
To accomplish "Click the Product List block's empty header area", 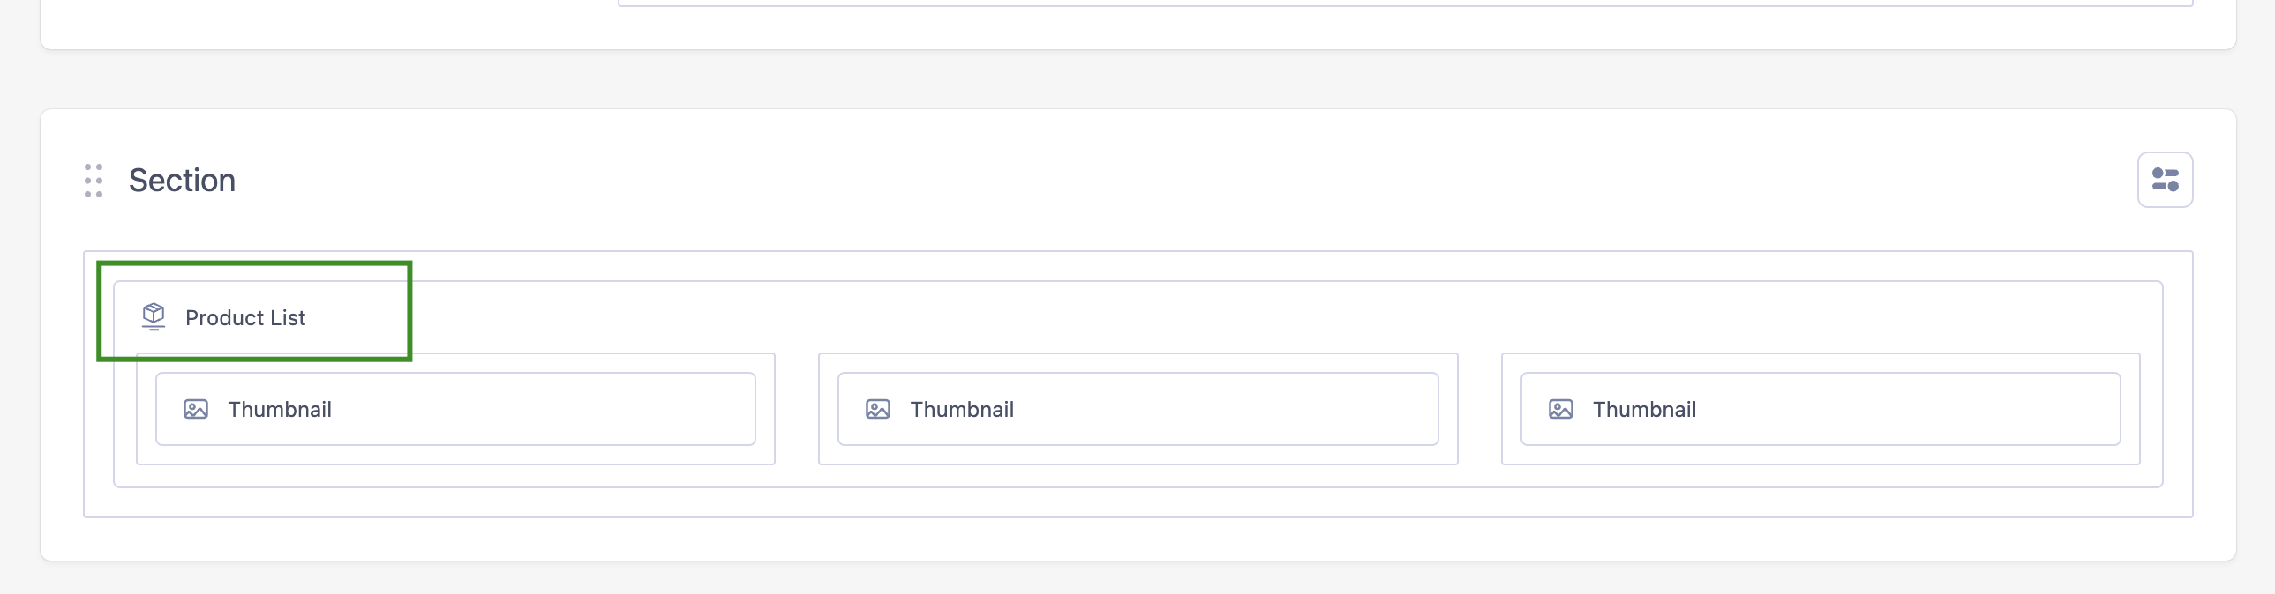I will pos(1236,318).
